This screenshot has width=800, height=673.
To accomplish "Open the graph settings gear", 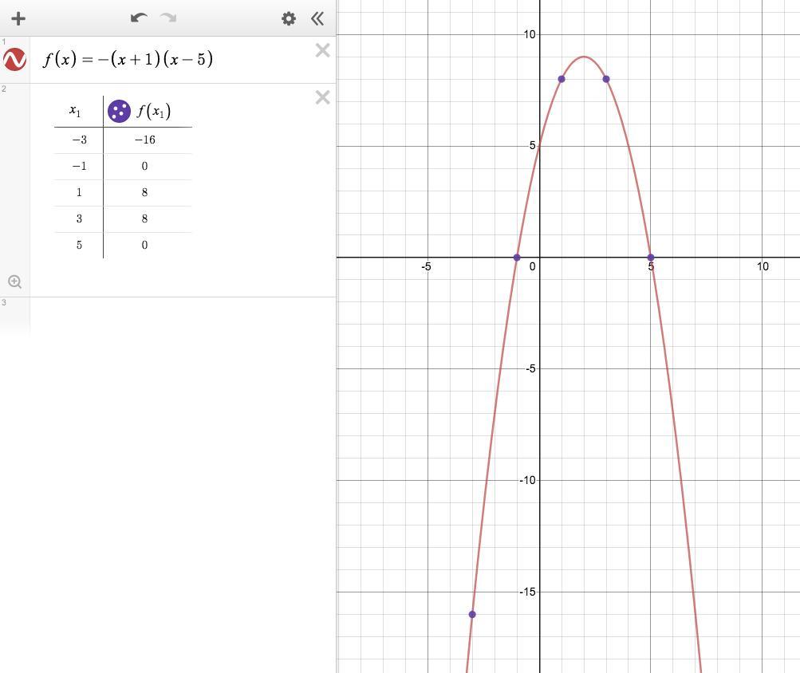I will coord(289,19).
